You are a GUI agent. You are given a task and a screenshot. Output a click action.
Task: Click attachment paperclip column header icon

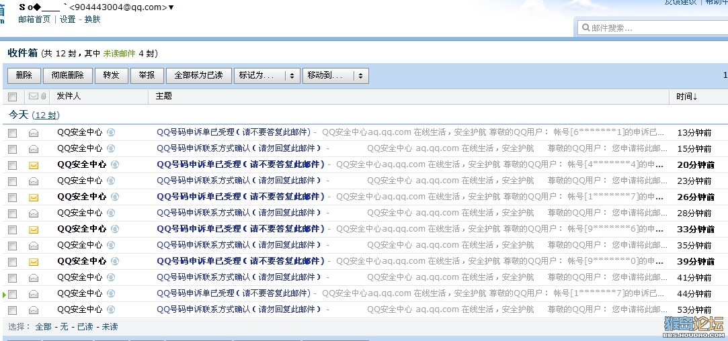pyautogui.click(x=43, y=96)
